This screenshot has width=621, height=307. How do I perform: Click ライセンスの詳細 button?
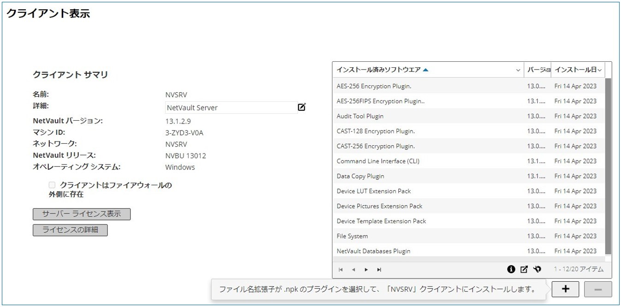tap(70, 230)
